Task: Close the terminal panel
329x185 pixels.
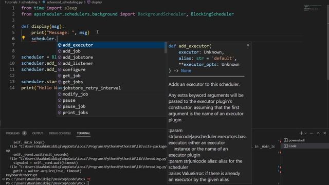Action: tap(325, 133)
